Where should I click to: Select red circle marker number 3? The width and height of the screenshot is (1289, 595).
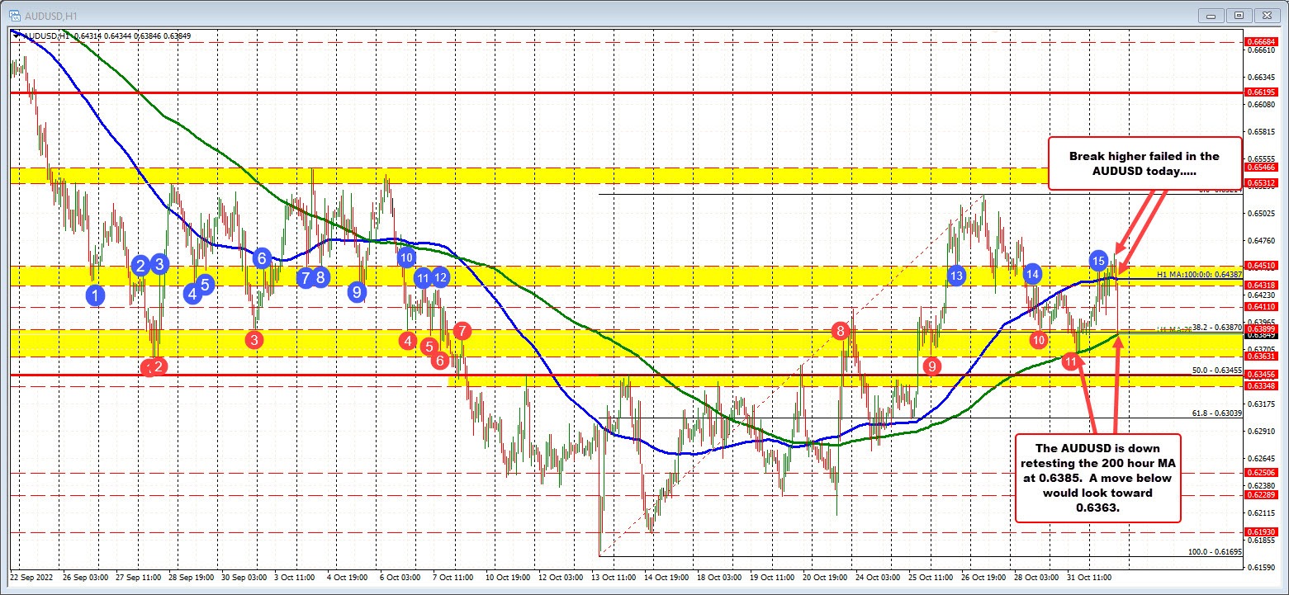254,339
